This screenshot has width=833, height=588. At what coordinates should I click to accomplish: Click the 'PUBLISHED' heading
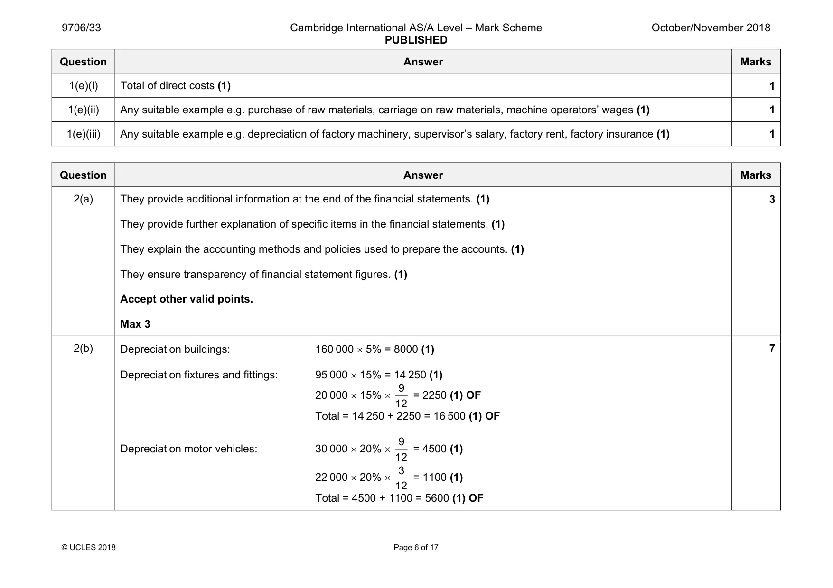click(416, 40)
